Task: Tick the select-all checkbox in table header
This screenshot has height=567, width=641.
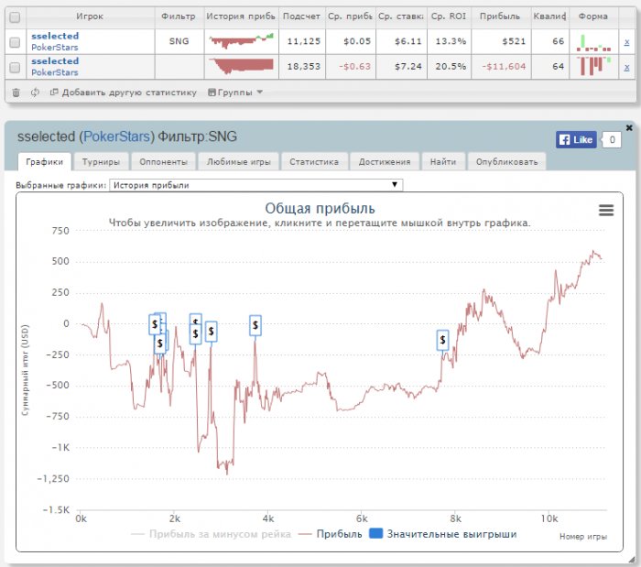Action: point(15,17)
